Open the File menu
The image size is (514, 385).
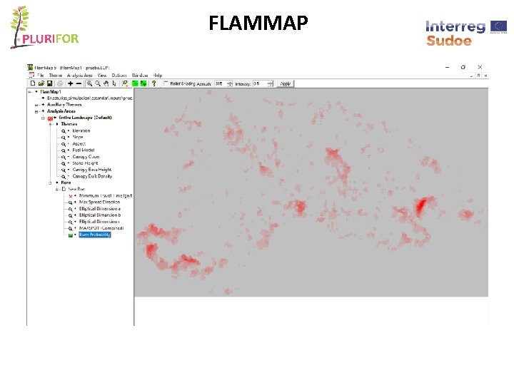tap(40, 76)
